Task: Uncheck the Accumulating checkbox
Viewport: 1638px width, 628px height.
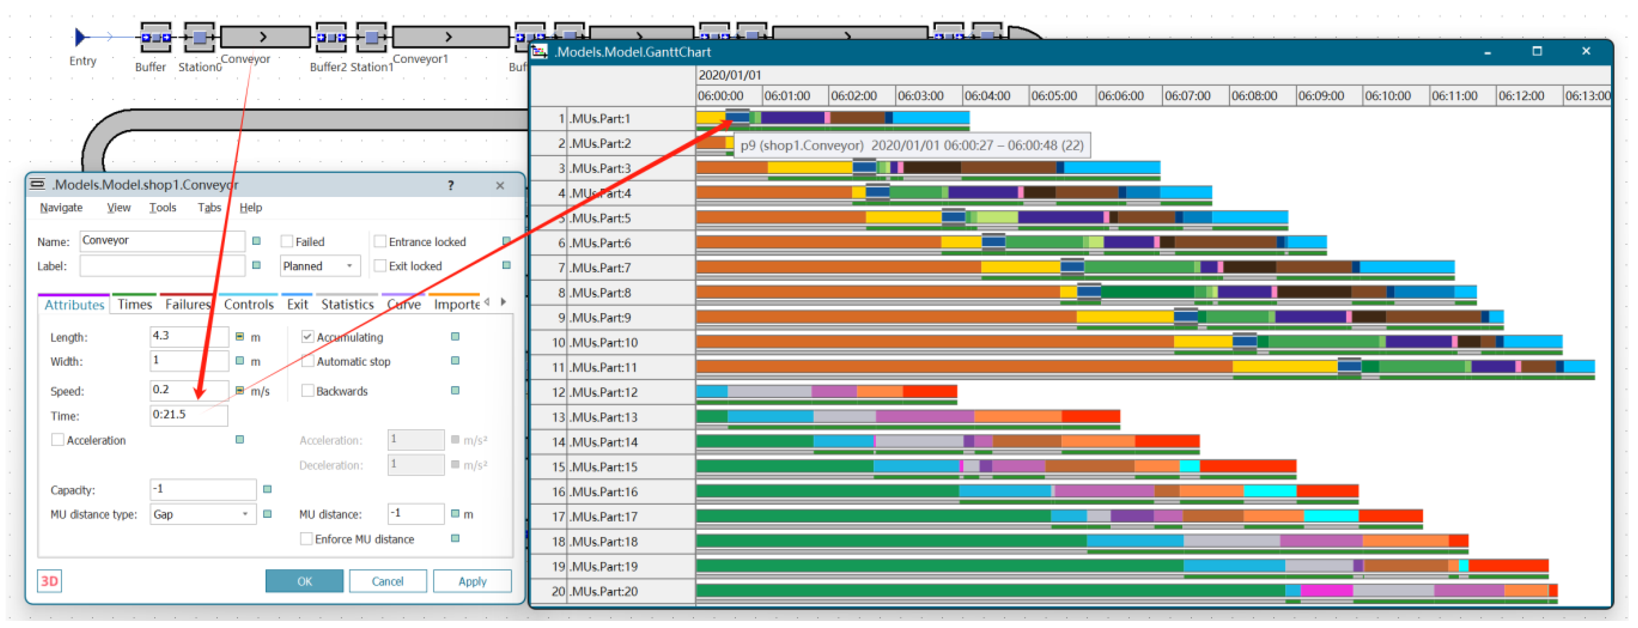Action: [308, 337]
